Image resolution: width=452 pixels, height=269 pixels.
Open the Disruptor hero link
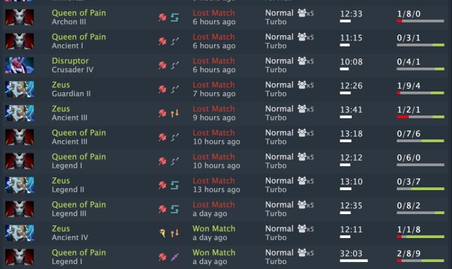[70, 61]
